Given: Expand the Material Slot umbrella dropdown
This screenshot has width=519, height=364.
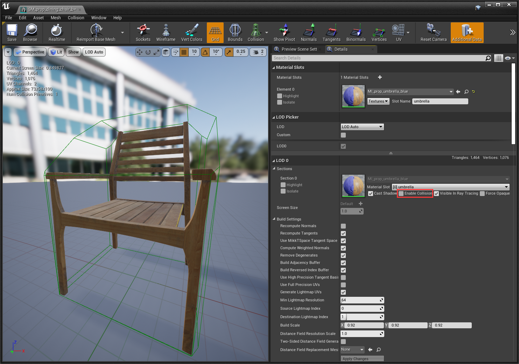Looking at the screenshot, I should pos(450,187).
